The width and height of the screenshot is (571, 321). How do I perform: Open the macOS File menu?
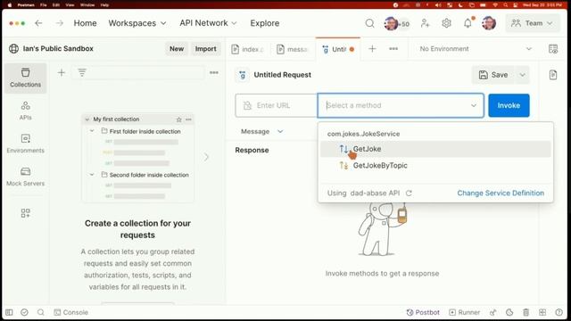44,5
